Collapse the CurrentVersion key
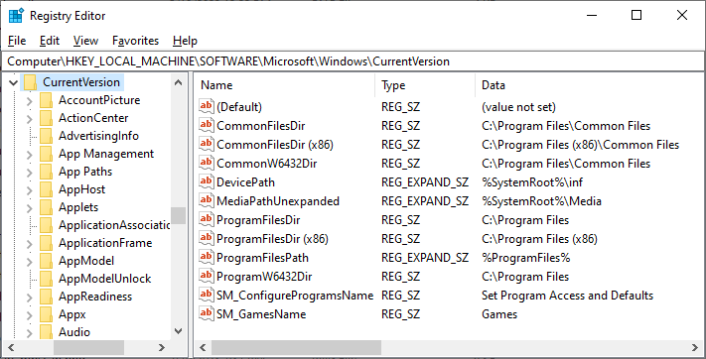This screenshot has height=359, width=706. tap(14, 82)
